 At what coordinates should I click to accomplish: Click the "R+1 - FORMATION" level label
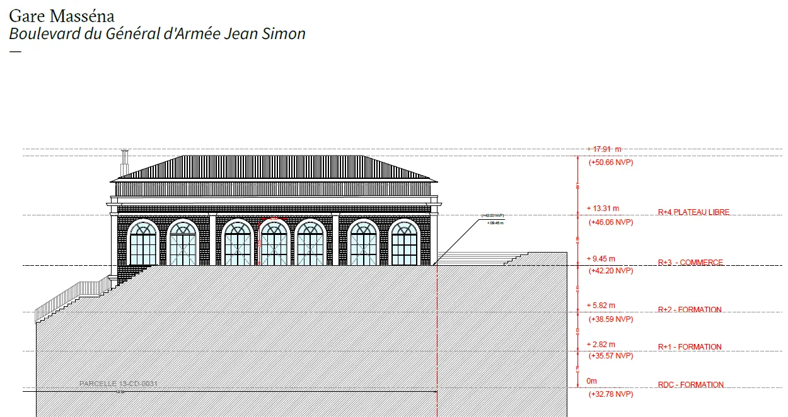pyautogui.click(x=690, y=347)
